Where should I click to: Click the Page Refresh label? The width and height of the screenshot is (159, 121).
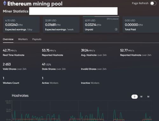click(140, 3)
